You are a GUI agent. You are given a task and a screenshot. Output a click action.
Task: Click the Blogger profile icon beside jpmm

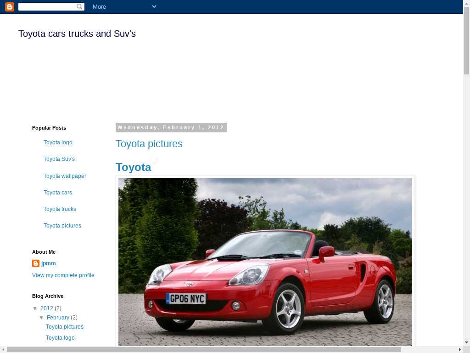click(36, 263)
